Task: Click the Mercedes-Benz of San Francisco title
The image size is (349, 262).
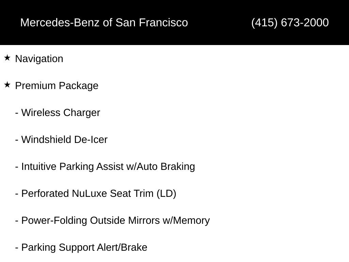Action: coord(104,23)
